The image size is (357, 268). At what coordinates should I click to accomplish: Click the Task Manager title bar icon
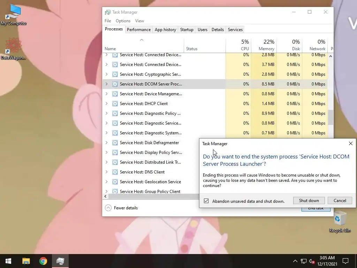[107, 12]
